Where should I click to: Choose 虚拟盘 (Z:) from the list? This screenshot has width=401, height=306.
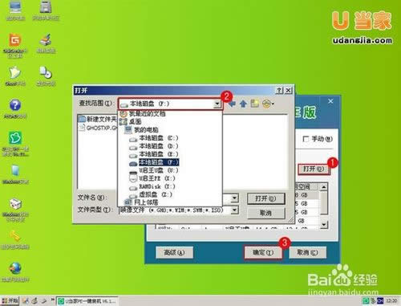tap(151, 194)
